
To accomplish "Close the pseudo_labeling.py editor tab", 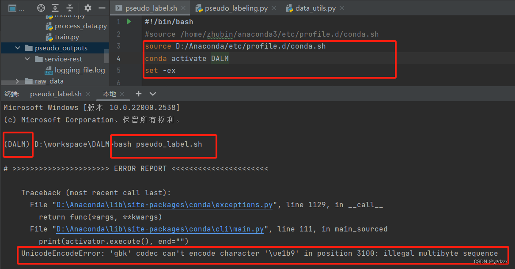I will pos(274,8).
